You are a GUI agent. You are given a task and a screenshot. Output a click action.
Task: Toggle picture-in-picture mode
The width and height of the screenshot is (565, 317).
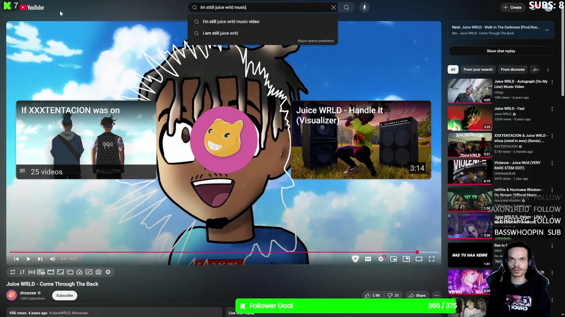406,259
